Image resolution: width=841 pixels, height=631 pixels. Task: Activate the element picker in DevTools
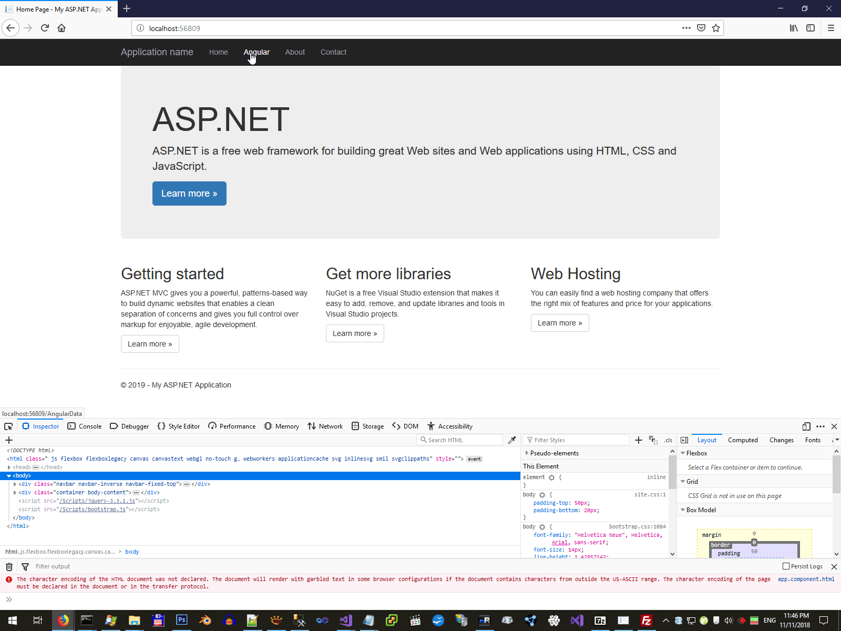point(8,426)
